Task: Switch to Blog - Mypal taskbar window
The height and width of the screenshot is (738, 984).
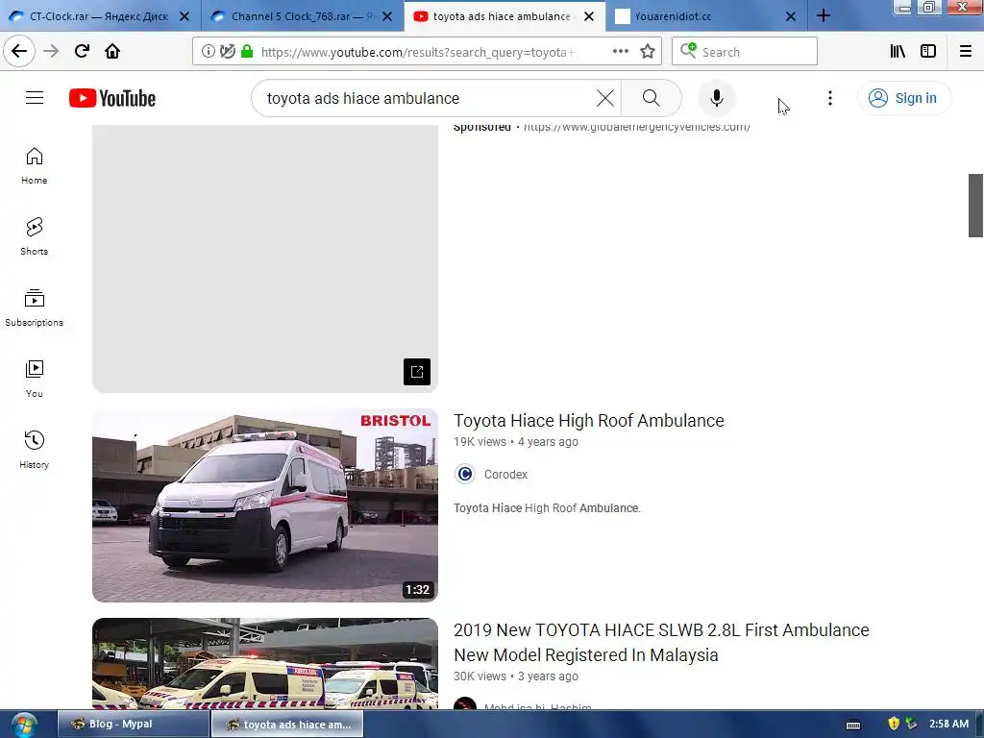Action: pos(133,724)
